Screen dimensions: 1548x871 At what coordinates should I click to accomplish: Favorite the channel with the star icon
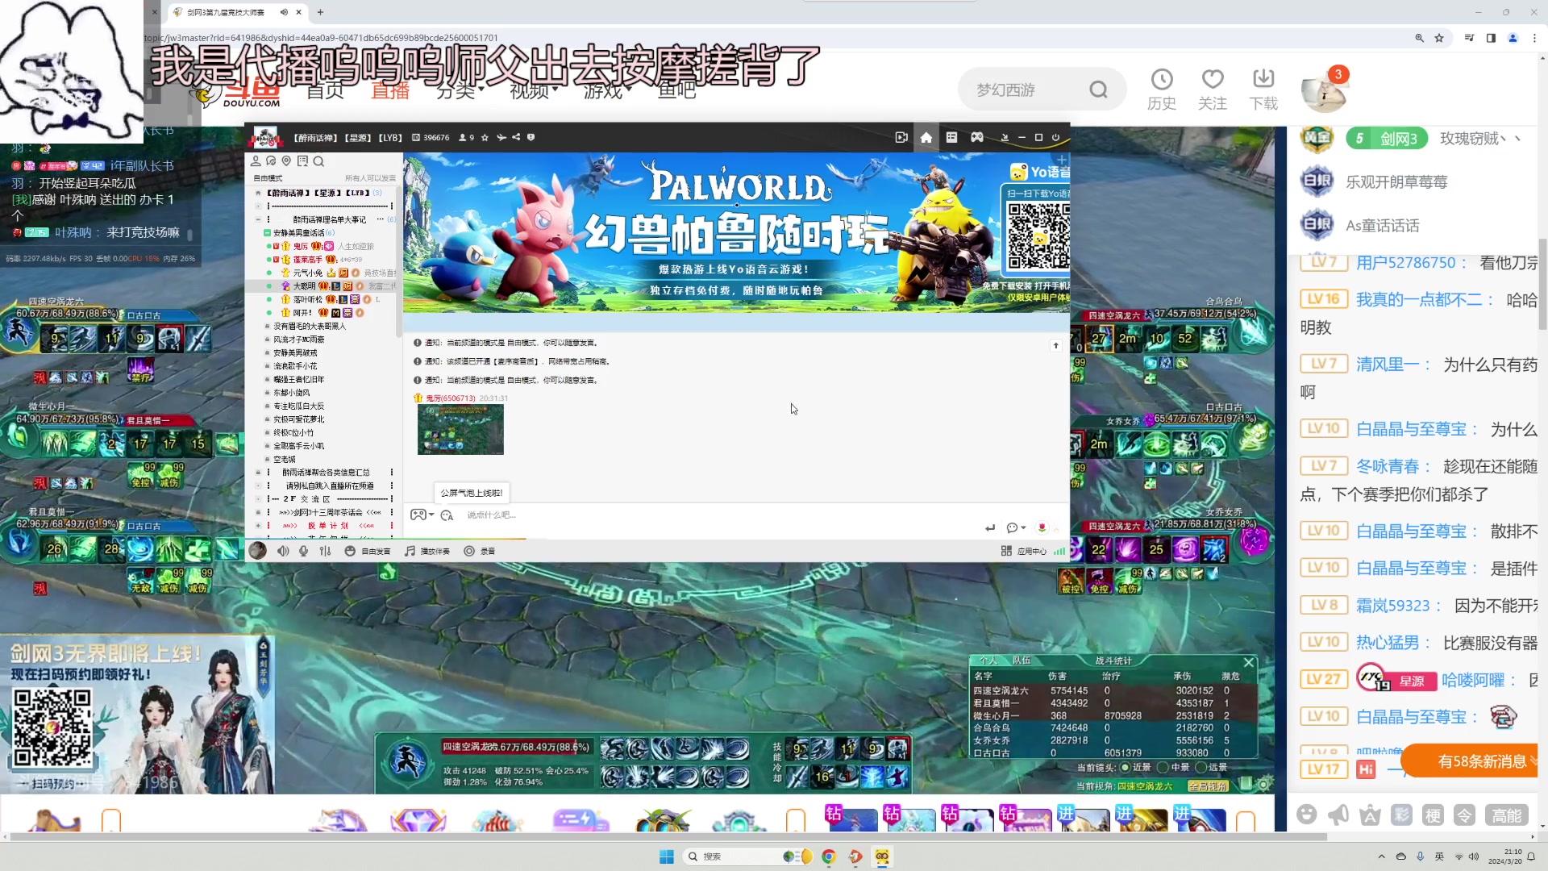(x=485, y=137)
